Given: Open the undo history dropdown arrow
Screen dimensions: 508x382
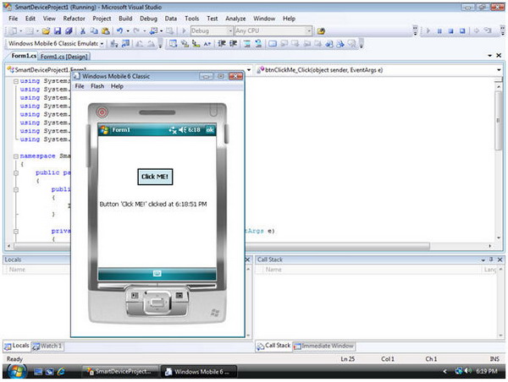Looking at the screenshot, I should [128, 31].
